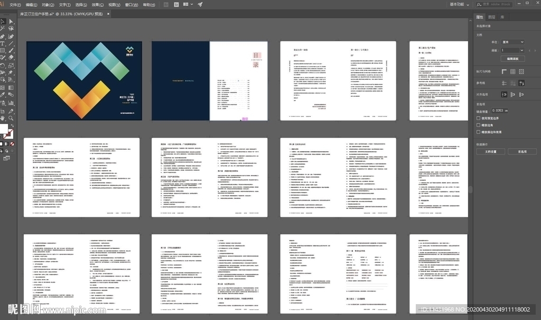
Task: Toggle the grid display icon
Action: [512, 71]
